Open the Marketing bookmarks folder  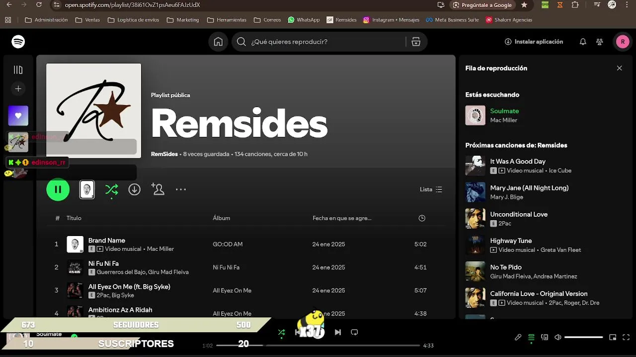point(183,20)
